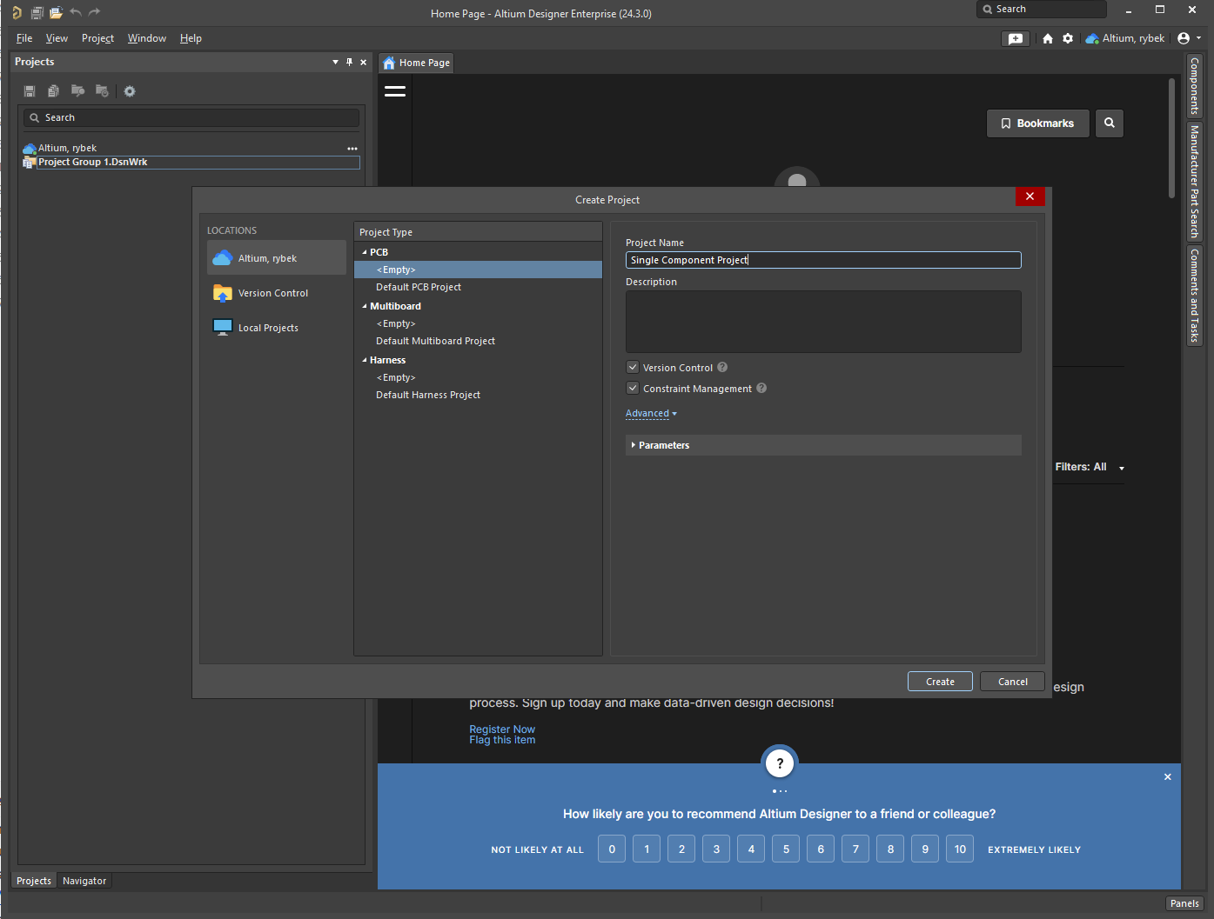Open the Window menu

tap(146, 38)
